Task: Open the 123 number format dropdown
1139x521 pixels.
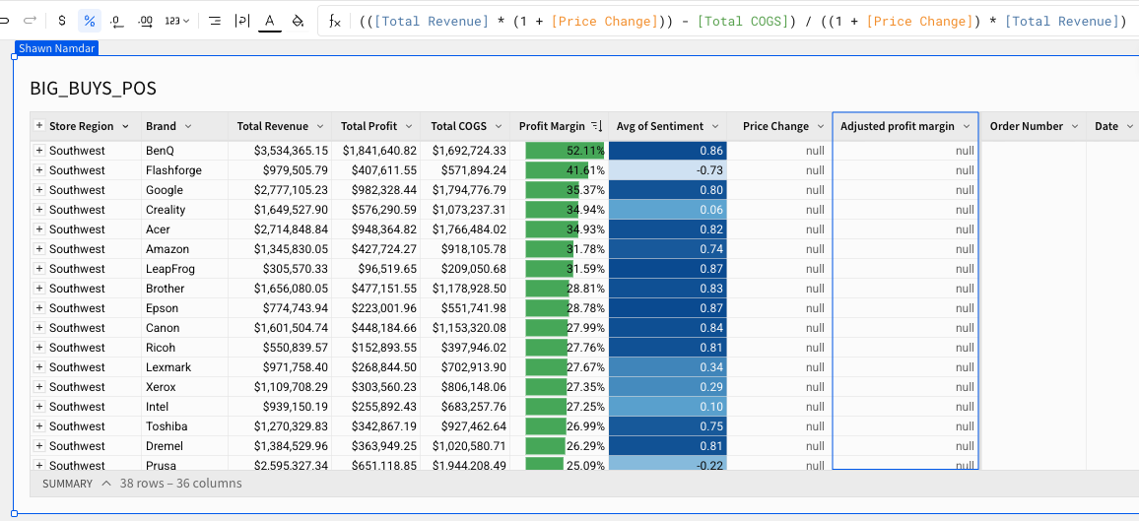Action: pyautogui.click(x=176, y=21)
